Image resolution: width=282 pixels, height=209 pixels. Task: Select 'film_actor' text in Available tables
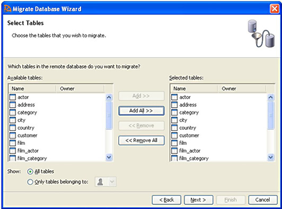click(28, 151)
